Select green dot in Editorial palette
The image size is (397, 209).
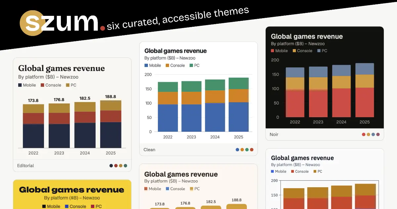[125, 166]
